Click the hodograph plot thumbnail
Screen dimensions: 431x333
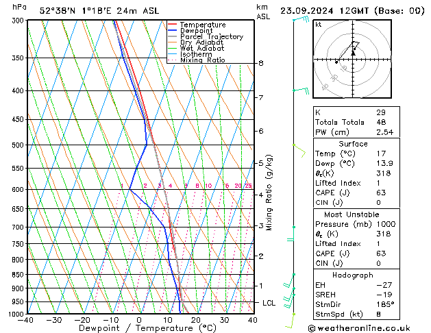352,59
